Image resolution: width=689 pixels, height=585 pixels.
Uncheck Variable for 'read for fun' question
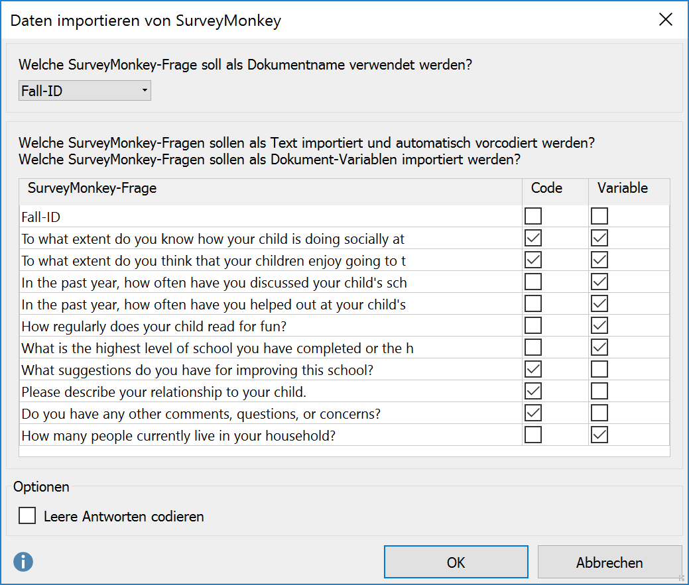(599, 326)
